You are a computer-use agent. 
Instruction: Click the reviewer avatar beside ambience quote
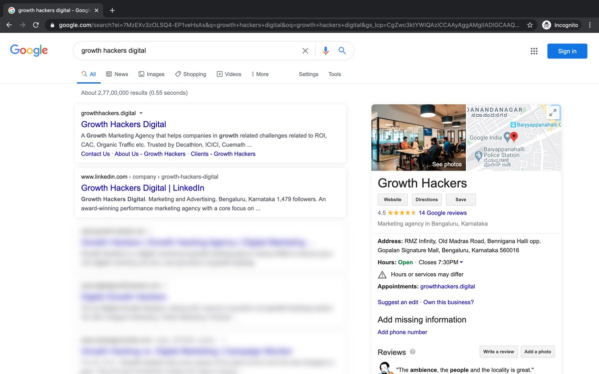pos(385,368)
